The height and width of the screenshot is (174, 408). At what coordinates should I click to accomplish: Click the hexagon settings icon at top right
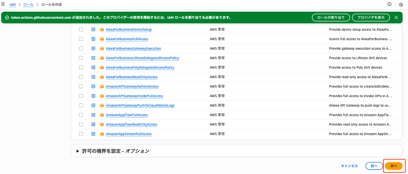tap(401, 5)
